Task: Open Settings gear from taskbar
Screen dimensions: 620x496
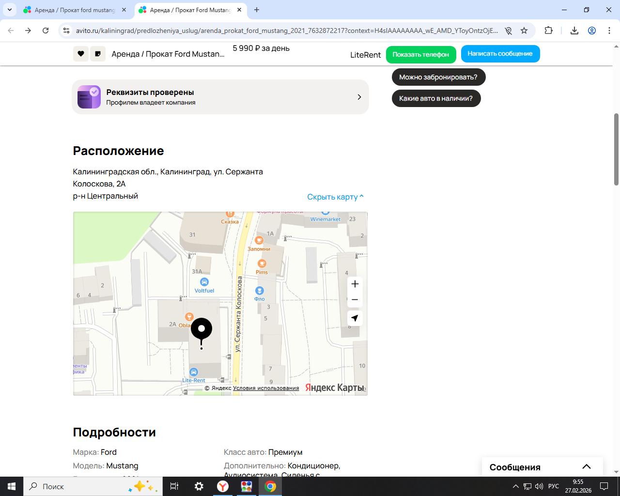Action: 199,486
